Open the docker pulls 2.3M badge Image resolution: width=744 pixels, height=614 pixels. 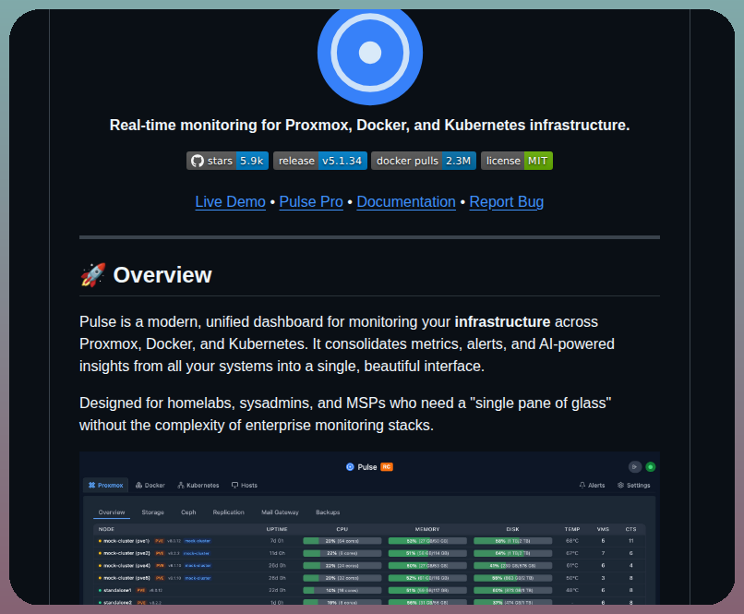pyautogui.click(x=424, y=161)
